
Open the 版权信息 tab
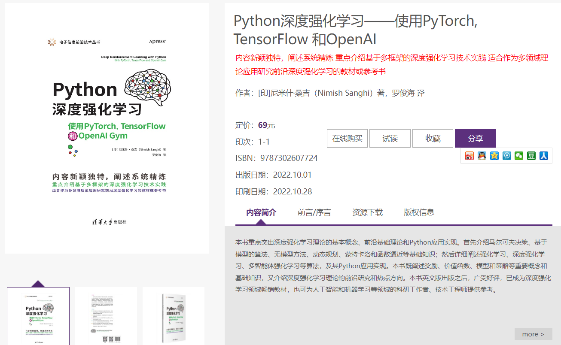click(419, 212)
